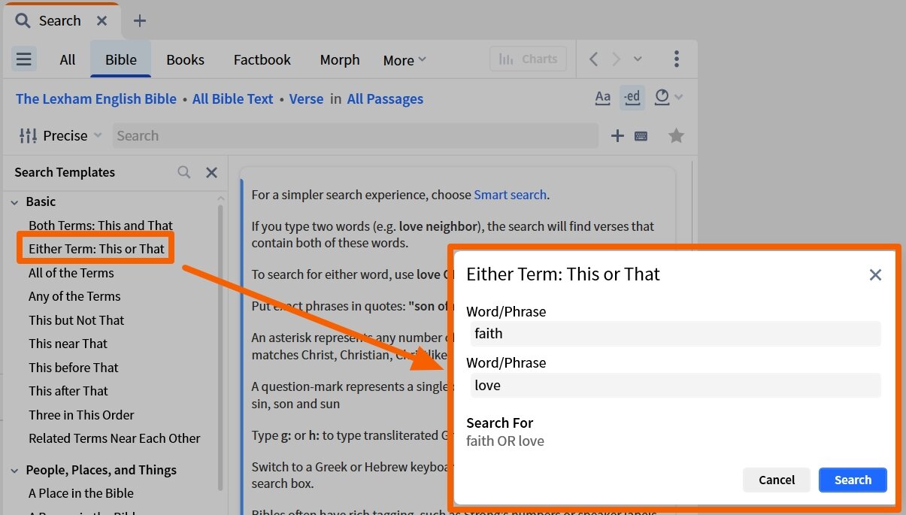Select A Place in the Bible template
The height and width of the screenshot is (515, 906).
[x=81, y=493]
